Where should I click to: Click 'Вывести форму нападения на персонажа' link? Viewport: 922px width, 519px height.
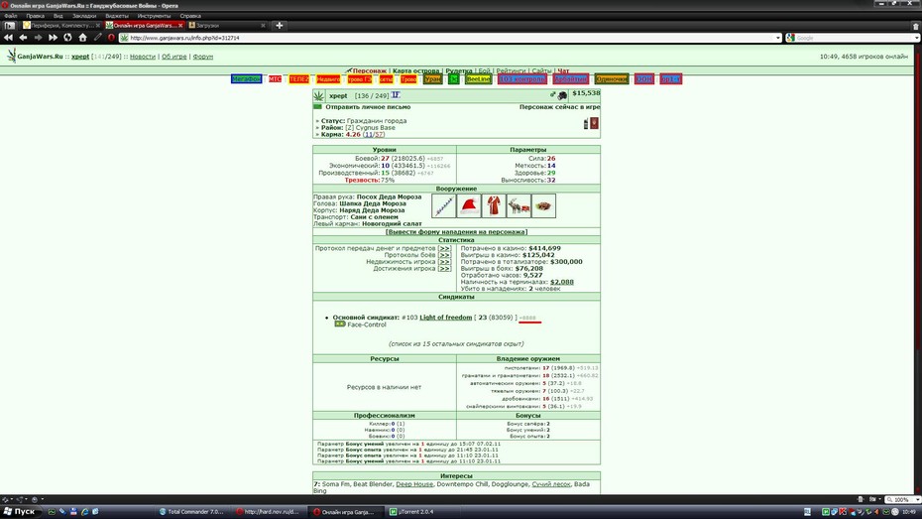(x=456, y=232)
